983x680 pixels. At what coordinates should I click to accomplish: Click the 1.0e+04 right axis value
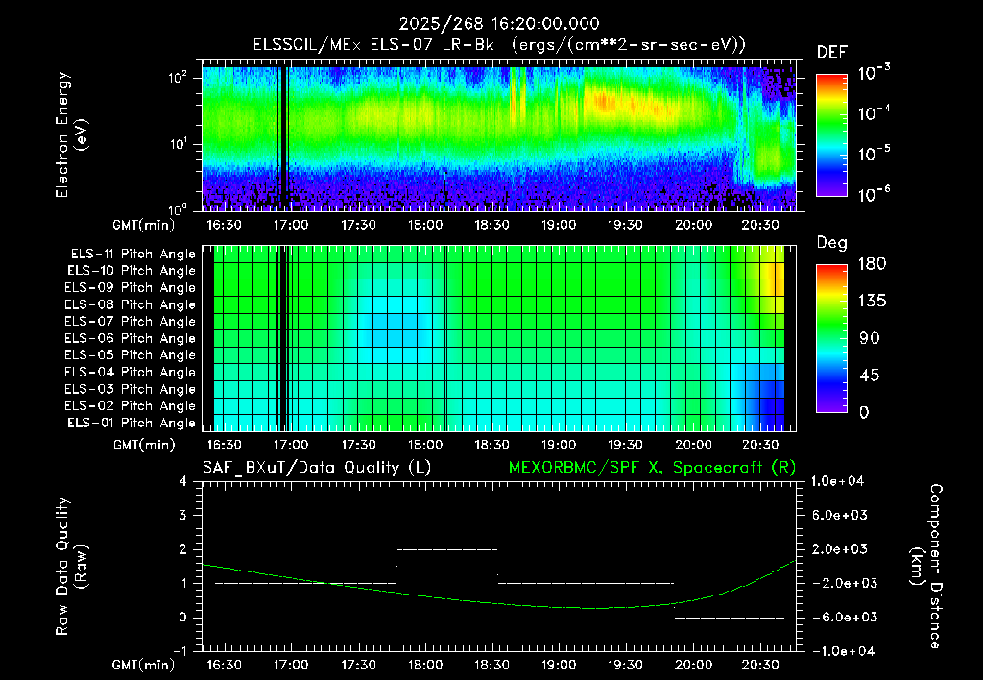pos(837,481)
